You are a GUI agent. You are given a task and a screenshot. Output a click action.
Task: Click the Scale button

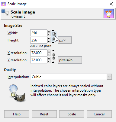pos(72,114)
